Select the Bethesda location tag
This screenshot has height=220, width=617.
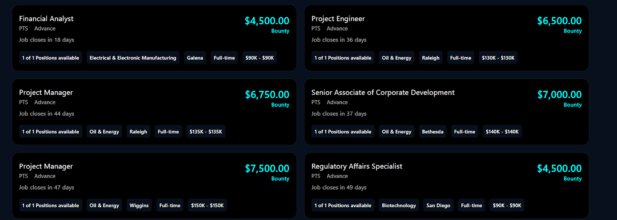tap(432, 132)
